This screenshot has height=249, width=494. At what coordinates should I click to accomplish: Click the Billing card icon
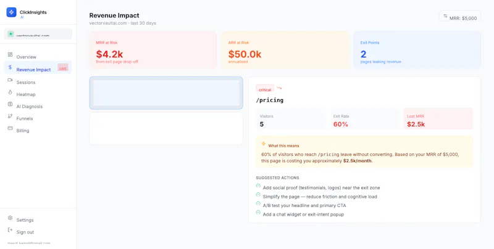10,128
